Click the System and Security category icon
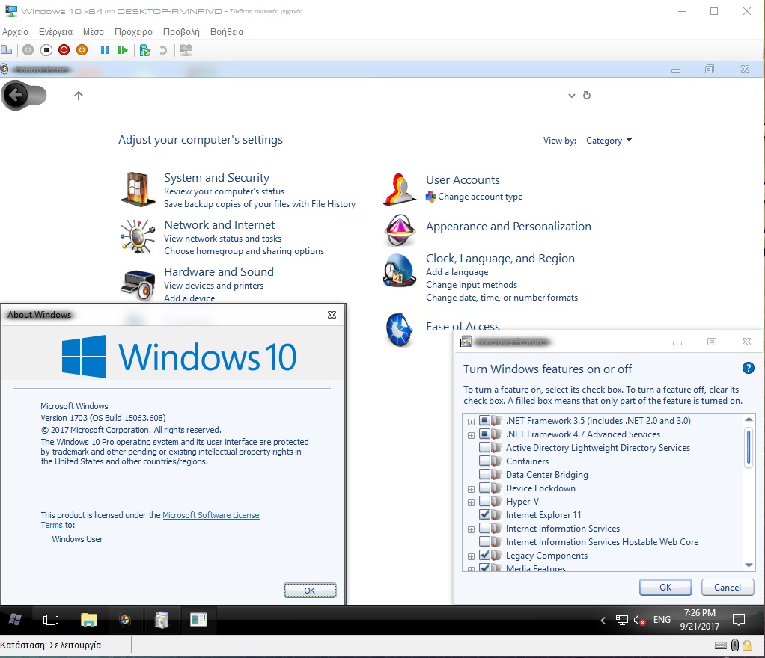Image resolution: width=765 pixels, height=658 pixels. (x=138, y=189)
